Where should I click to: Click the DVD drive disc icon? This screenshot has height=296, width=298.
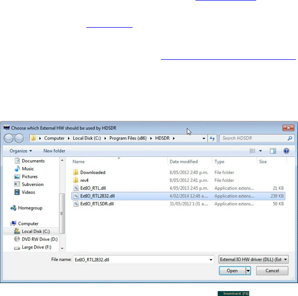click(17, 239)
